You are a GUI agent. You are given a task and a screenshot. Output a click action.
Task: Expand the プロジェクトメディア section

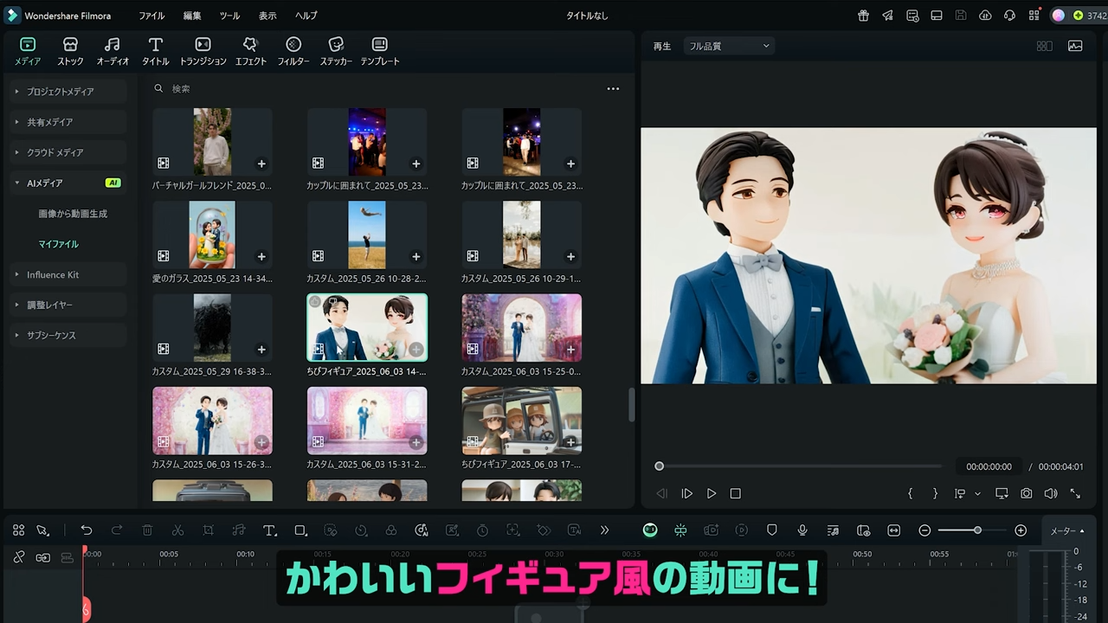69,92
